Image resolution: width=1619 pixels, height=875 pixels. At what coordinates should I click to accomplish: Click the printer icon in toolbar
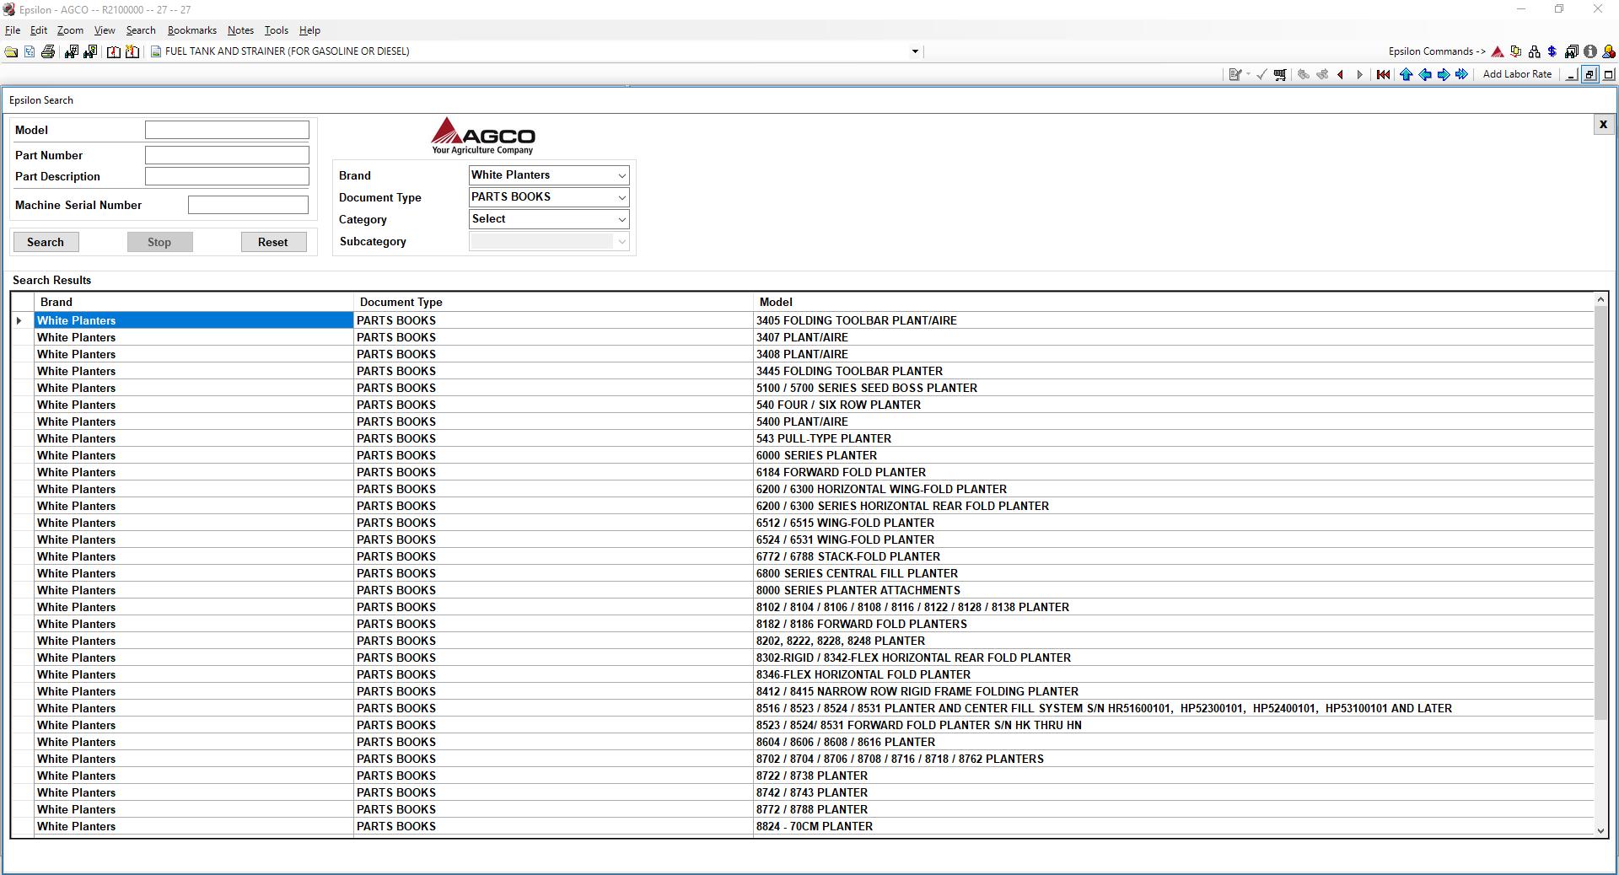[x=48, y=51]
